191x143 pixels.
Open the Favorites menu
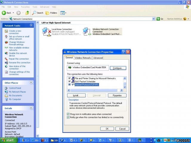point(25,7)
